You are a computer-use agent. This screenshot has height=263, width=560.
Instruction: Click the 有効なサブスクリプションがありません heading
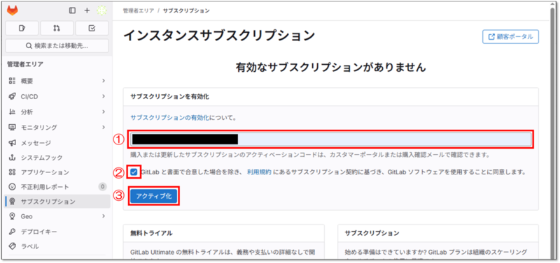pyautogui.click(x=330, y=67)
